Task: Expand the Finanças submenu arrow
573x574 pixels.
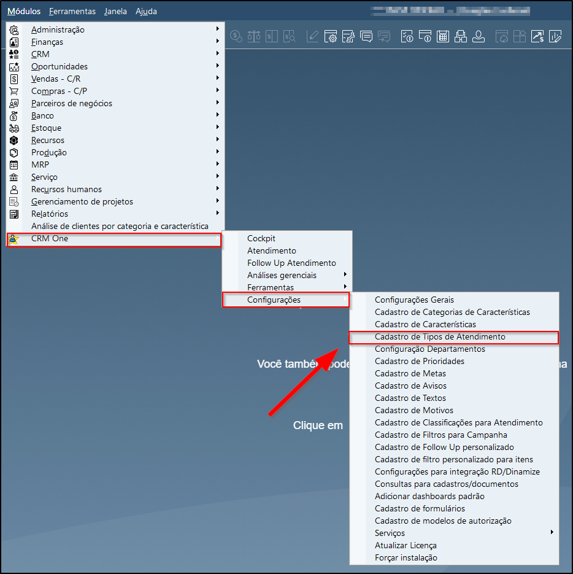Action: tap(217, 42)
